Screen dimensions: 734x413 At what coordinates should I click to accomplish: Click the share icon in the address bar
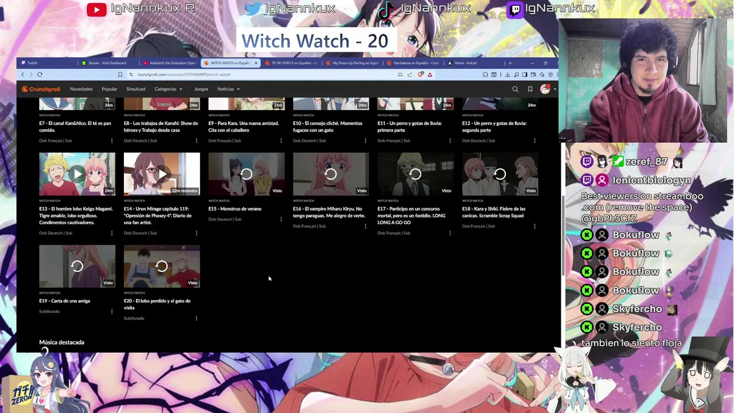[x=410, y=75]
